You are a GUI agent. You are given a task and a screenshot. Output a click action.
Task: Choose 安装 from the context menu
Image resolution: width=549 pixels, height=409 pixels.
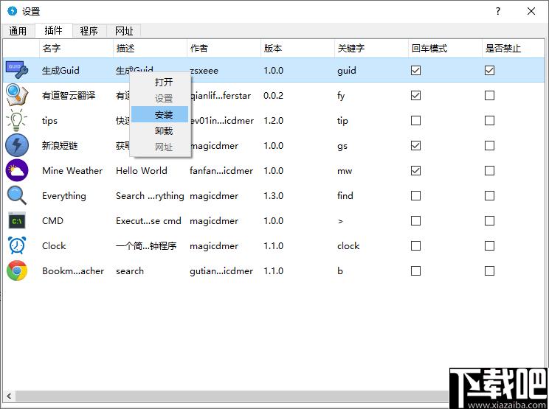pyautogui.click(x=164, y=115)
